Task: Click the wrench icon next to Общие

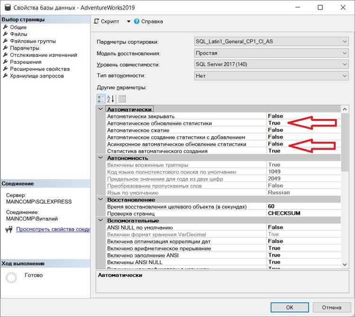Action: 5,27
